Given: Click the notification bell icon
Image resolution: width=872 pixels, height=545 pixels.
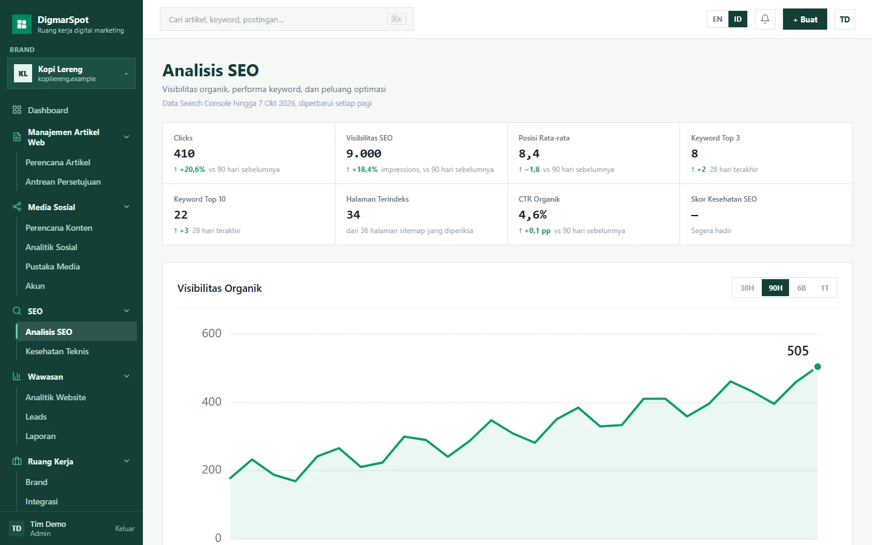Looking at the screenshot, I should 765,19.
